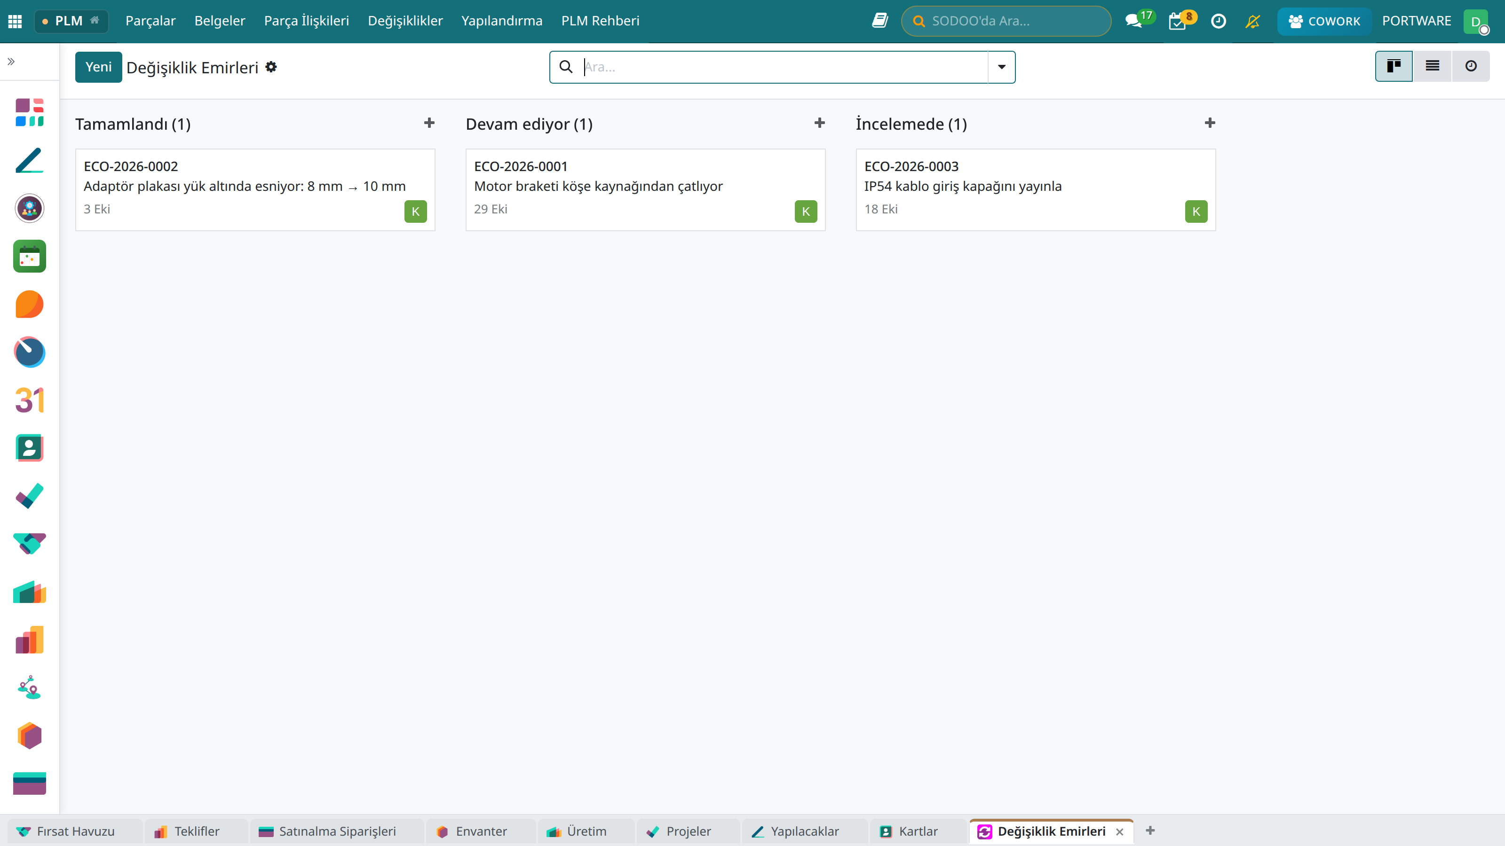Close the Değişiklik Emirleri tab
Screen dimensions: 1505x846
tap(1119, 831)
